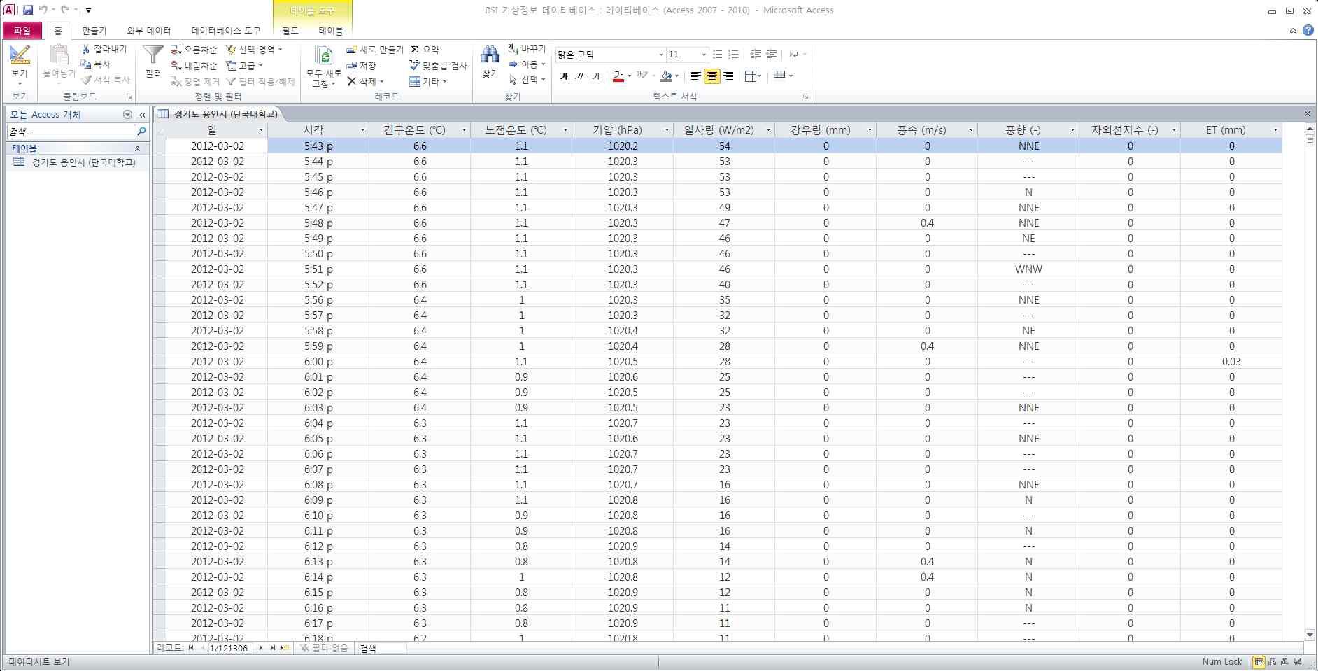This screenshot has height=671, width=1318.
Task: Open dropdown arrow on 시각 column header
Action: [362, 130]
